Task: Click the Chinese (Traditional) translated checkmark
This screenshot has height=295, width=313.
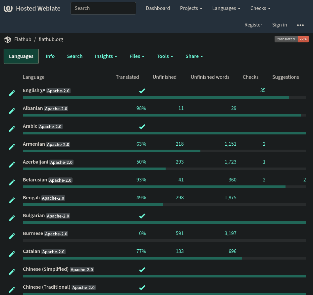Action: [142, 287]
